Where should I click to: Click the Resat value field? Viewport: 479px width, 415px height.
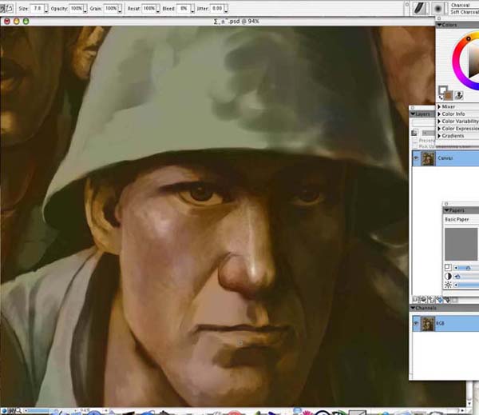(x=149, y=8)
